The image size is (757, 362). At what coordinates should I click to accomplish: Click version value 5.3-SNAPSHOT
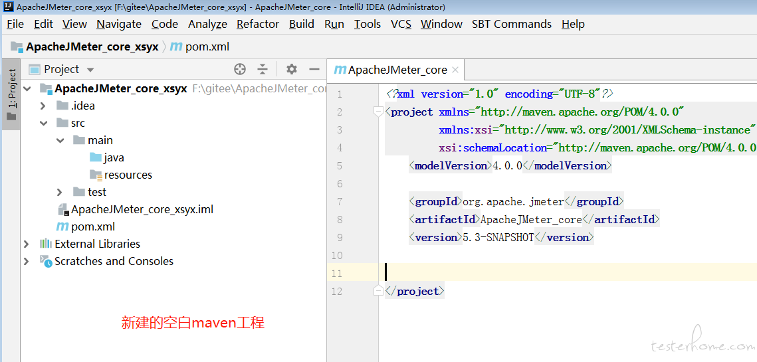click(498, 238)
